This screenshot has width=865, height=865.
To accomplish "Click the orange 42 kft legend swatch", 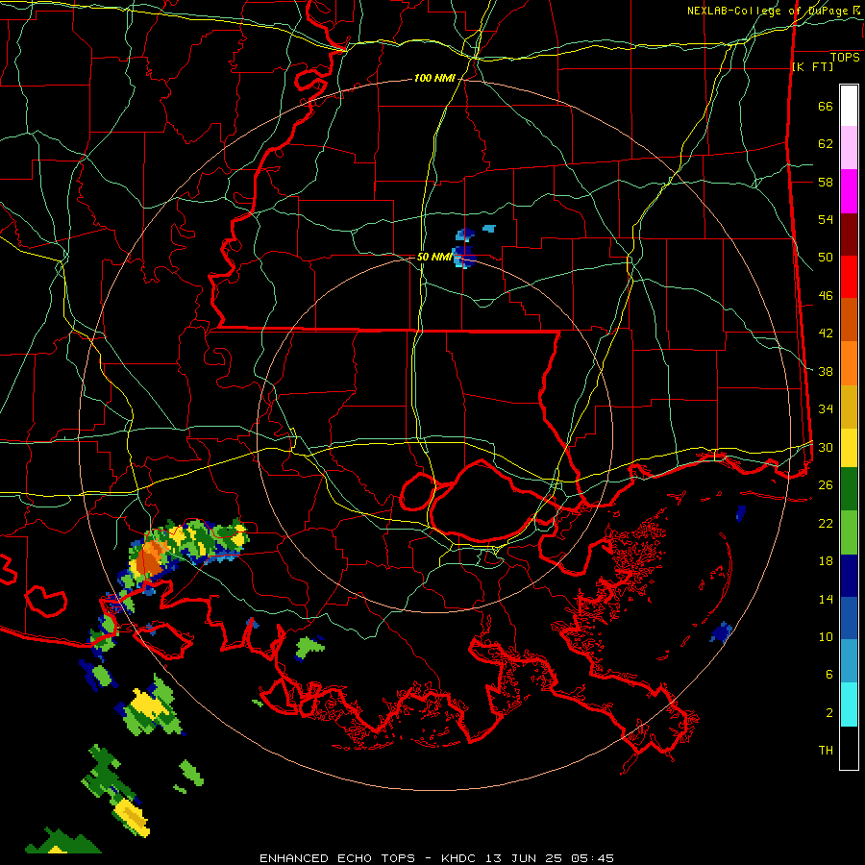I will 849,363.
